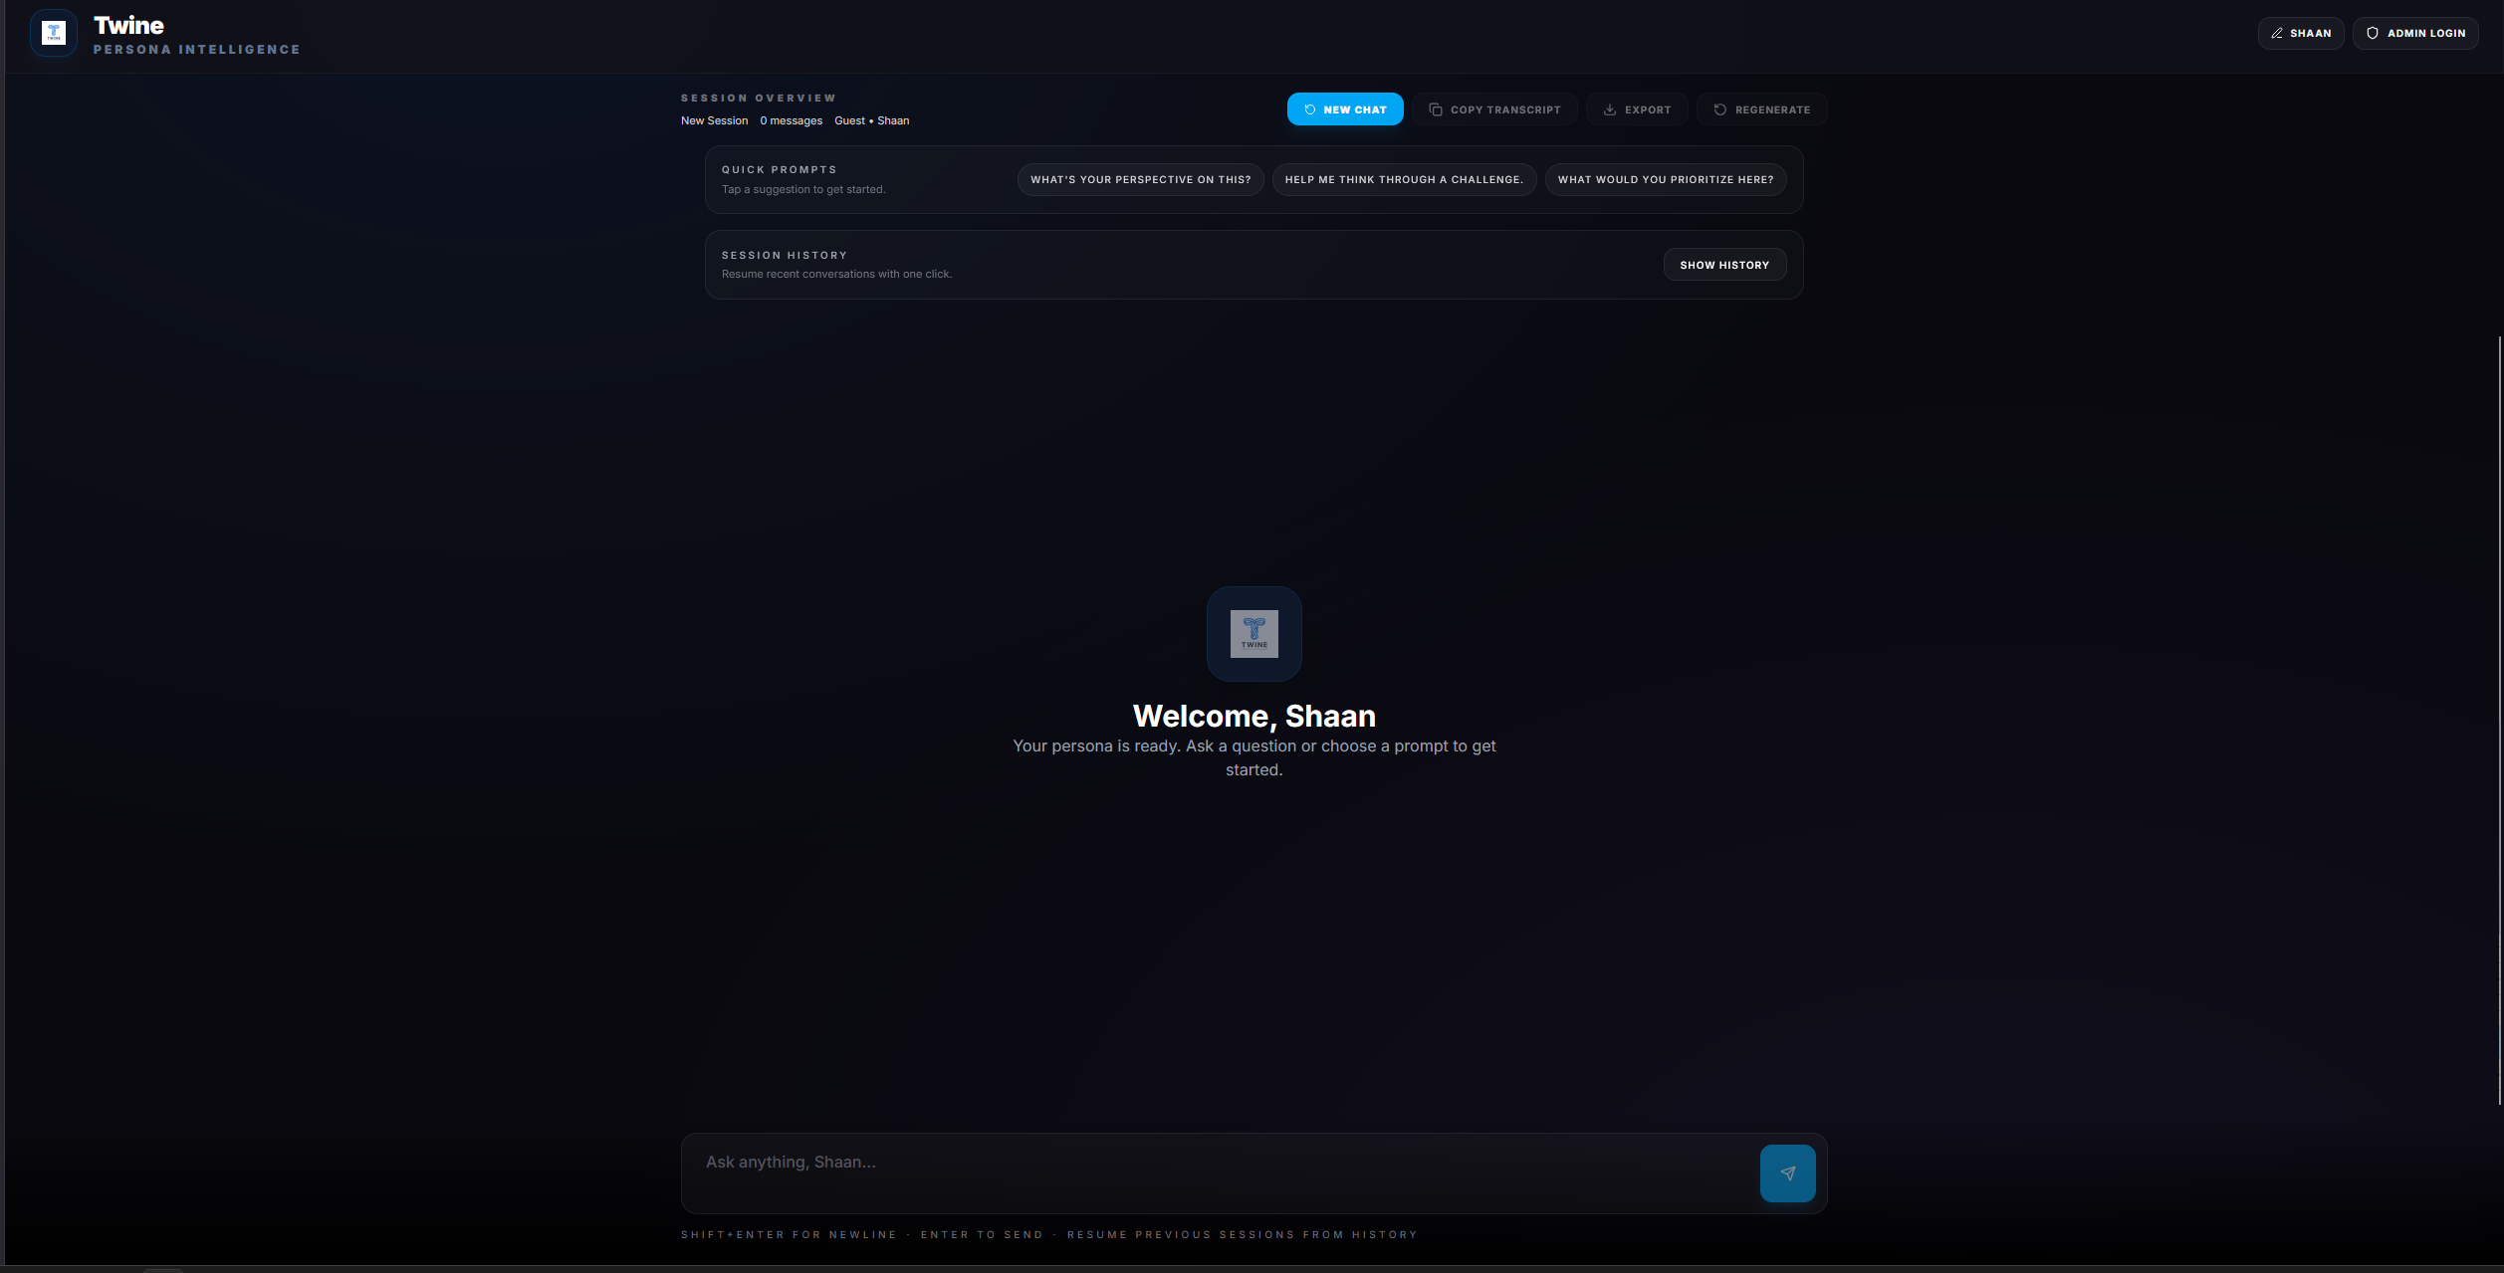This screenshot has width=2504, height=1273.
Task: Copy Transcript of the session
Action: [1494, 109]
